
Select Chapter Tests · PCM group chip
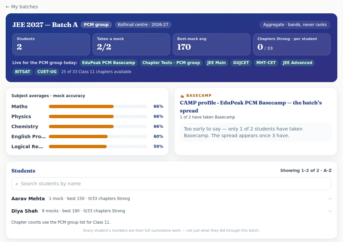pyautogui.click(x=171, y=63)
